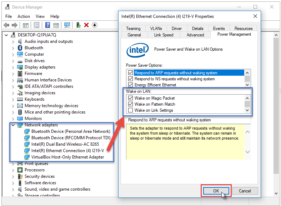Enable Wake on Link Settings checkbox
This screenshot has width=281, height=206.
click(x=130, y=110)
